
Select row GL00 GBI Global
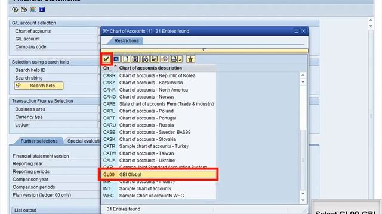159,174
